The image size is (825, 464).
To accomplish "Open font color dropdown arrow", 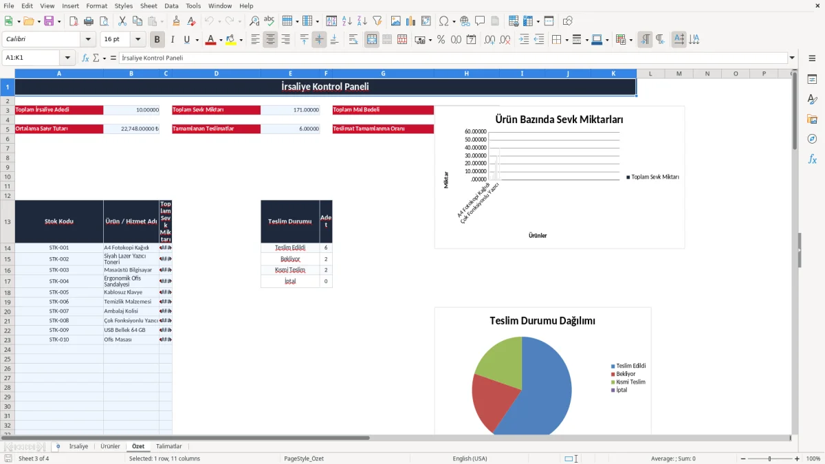I will pos(221,40).
